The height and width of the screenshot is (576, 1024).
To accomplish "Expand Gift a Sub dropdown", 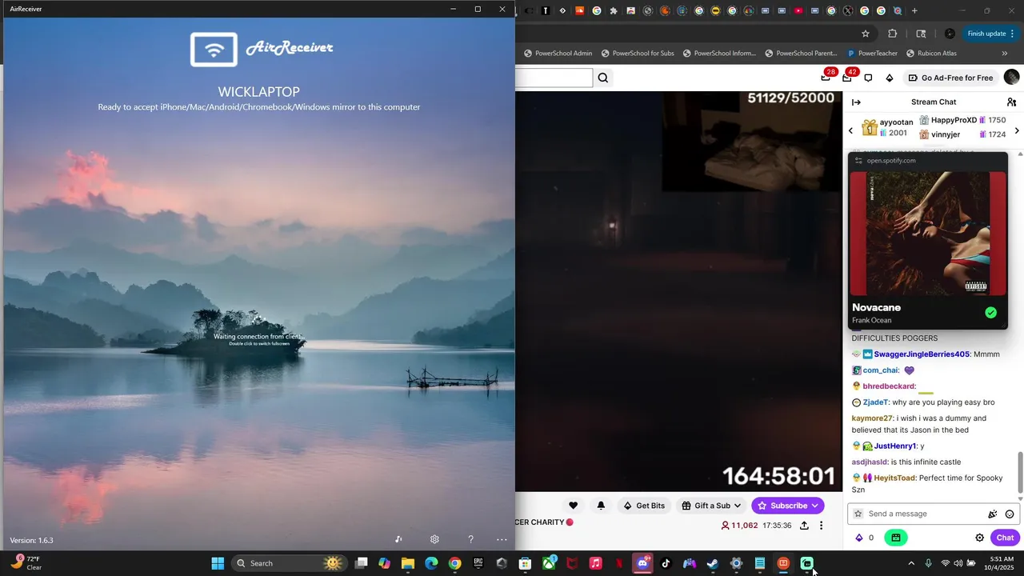I will pyautogui.click(x=711, y=506).
